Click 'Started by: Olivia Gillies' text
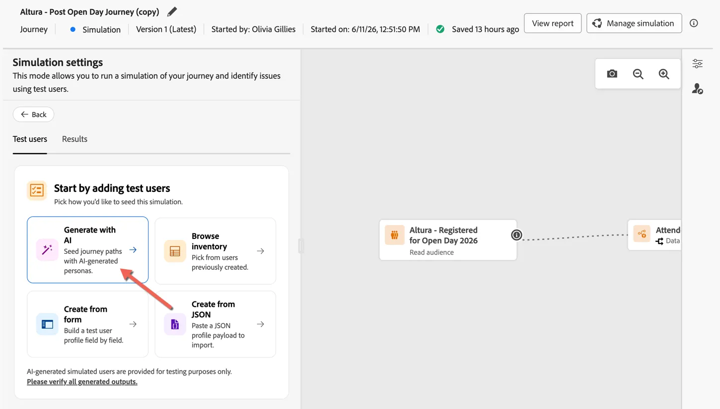The image size is (720, 409). coord(253,29)
